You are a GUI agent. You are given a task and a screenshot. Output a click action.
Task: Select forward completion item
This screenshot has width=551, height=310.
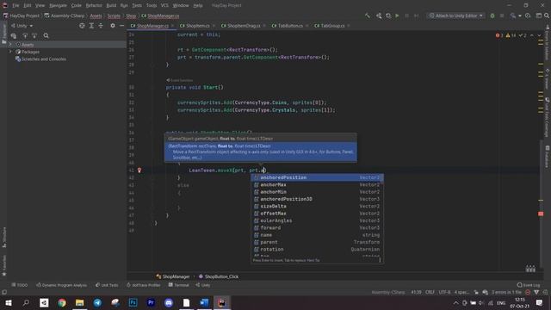coord(317,227)
